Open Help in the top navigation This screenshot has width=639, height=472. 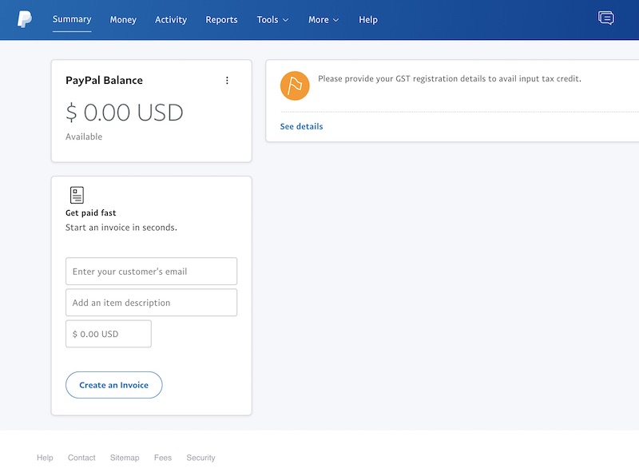point(368,19)
